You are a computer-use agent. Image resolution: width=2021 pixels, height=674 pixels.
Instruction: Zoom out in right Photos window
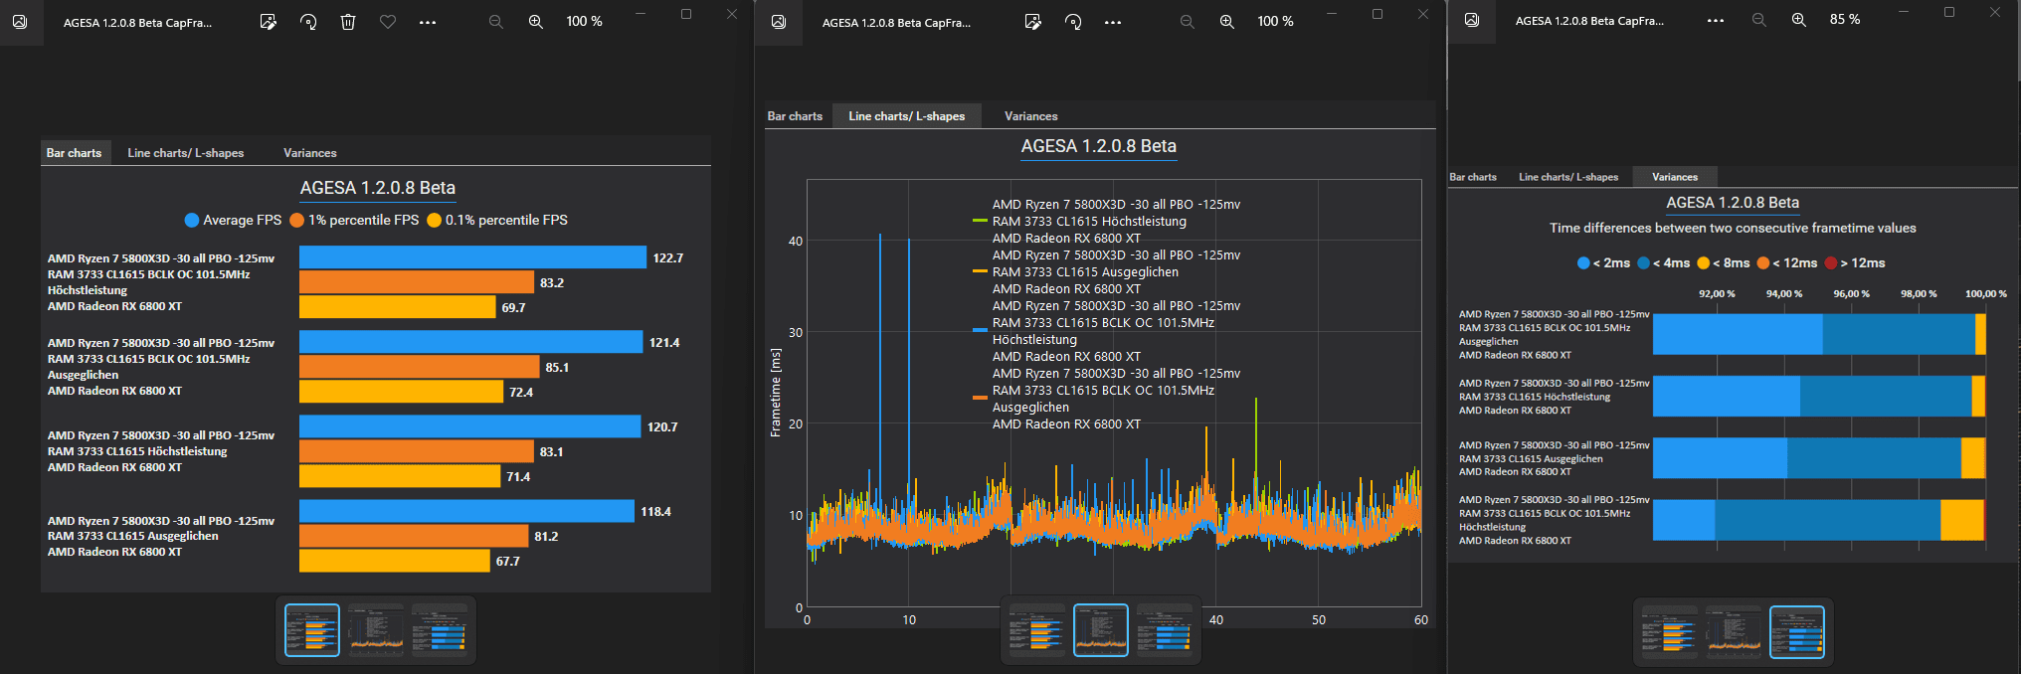(1759, 20)
